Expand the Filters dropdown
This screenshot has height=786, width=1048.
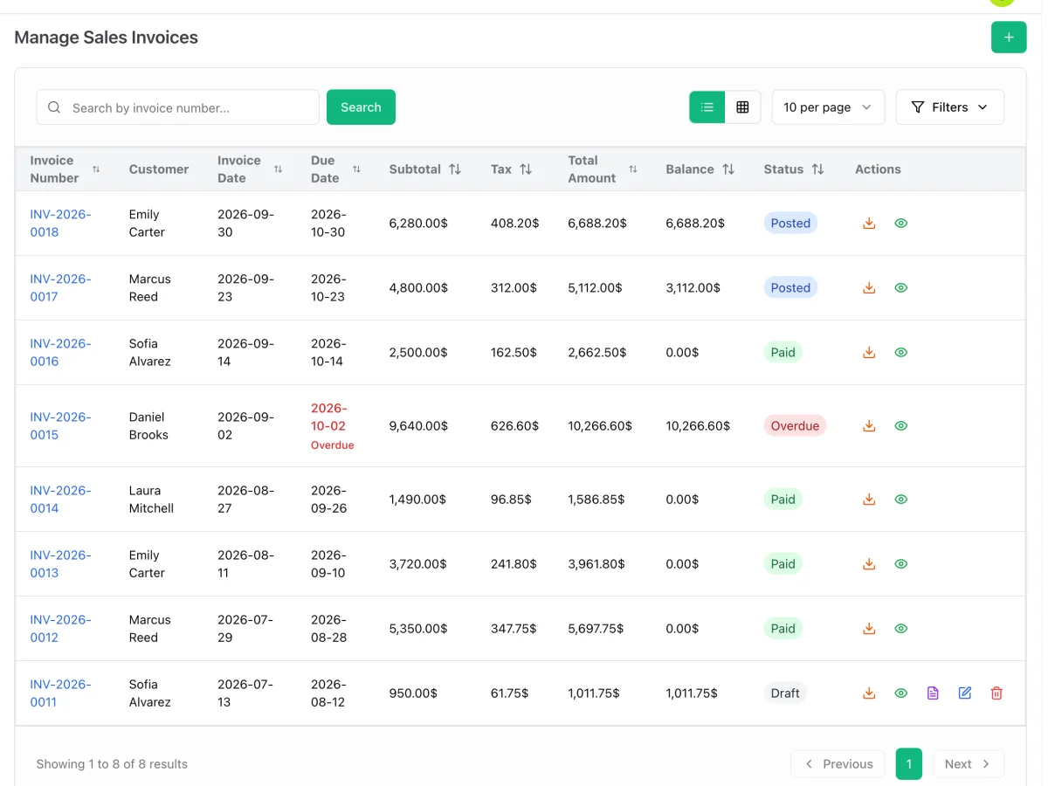[x=949, y=107]
